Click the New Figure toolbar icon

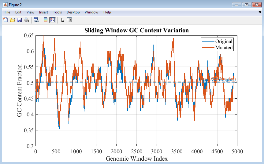[6, 20]
